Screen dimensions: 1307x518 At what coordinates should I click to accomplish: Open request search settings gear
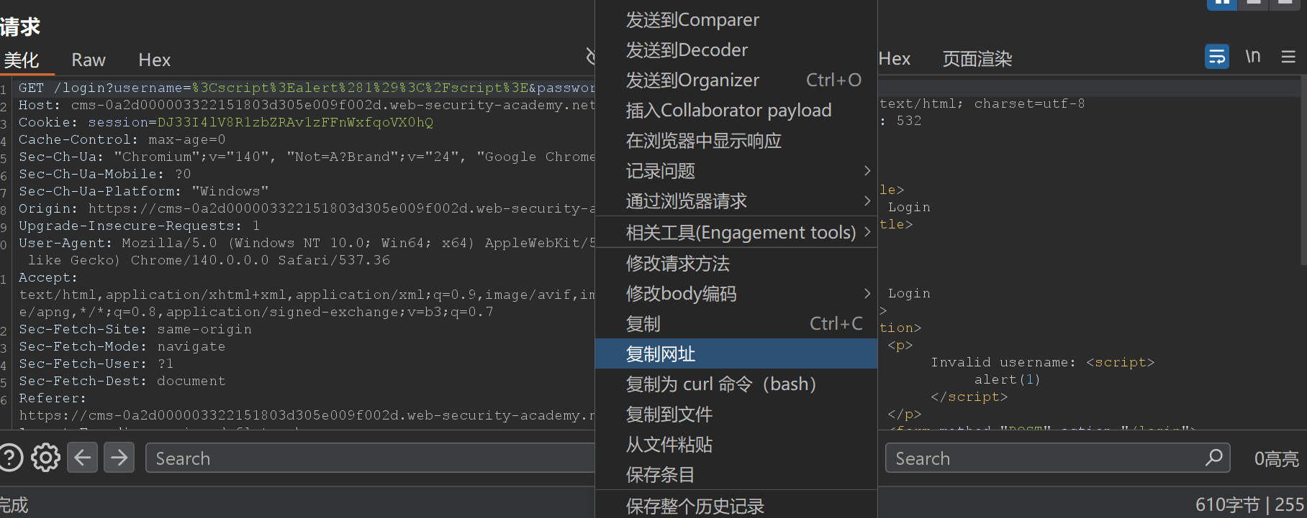point(45,458)
